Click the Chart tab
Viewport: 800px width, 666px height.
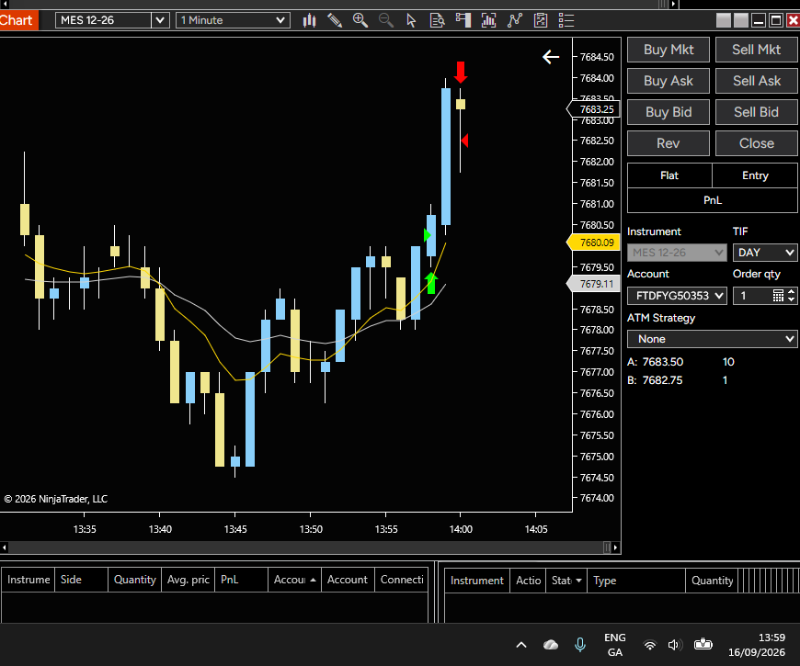(17, 20)
